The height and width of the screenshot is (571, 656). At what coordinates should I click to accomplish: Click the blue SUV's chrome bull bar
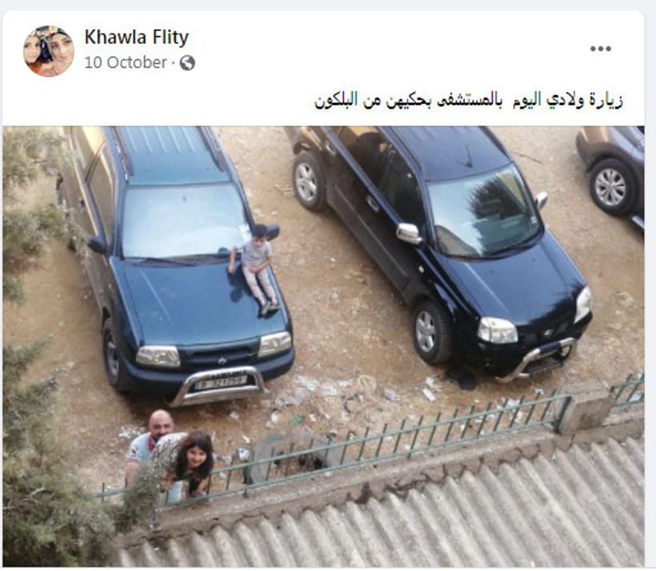[219, 385]
